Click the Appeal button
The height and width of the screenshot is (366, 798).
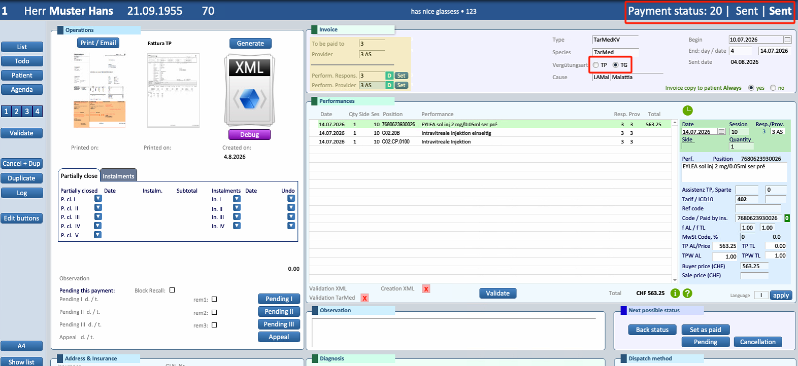[279, 337]
